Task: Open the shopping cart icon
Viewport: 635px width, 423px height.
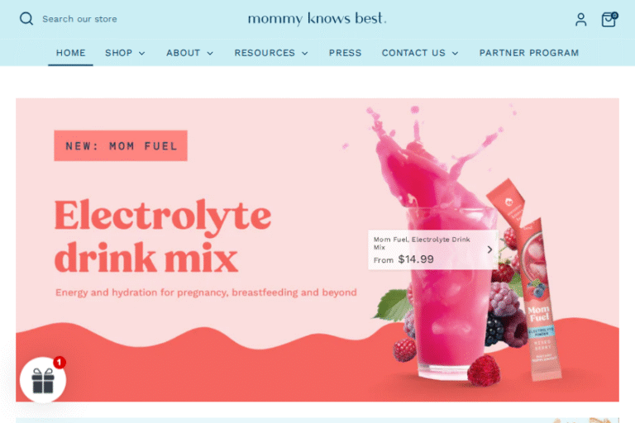Action: (x=609, y=20)
